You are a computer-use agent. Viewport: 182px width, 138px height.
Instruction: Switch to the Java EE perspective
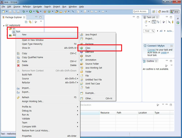(x=163, y=12)
